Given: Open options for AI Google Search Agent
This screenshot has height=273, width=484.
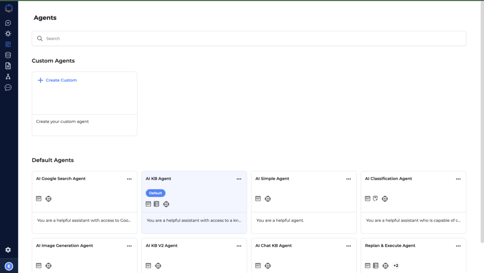Looking at the screenshot, I should (x=130, y=179).
